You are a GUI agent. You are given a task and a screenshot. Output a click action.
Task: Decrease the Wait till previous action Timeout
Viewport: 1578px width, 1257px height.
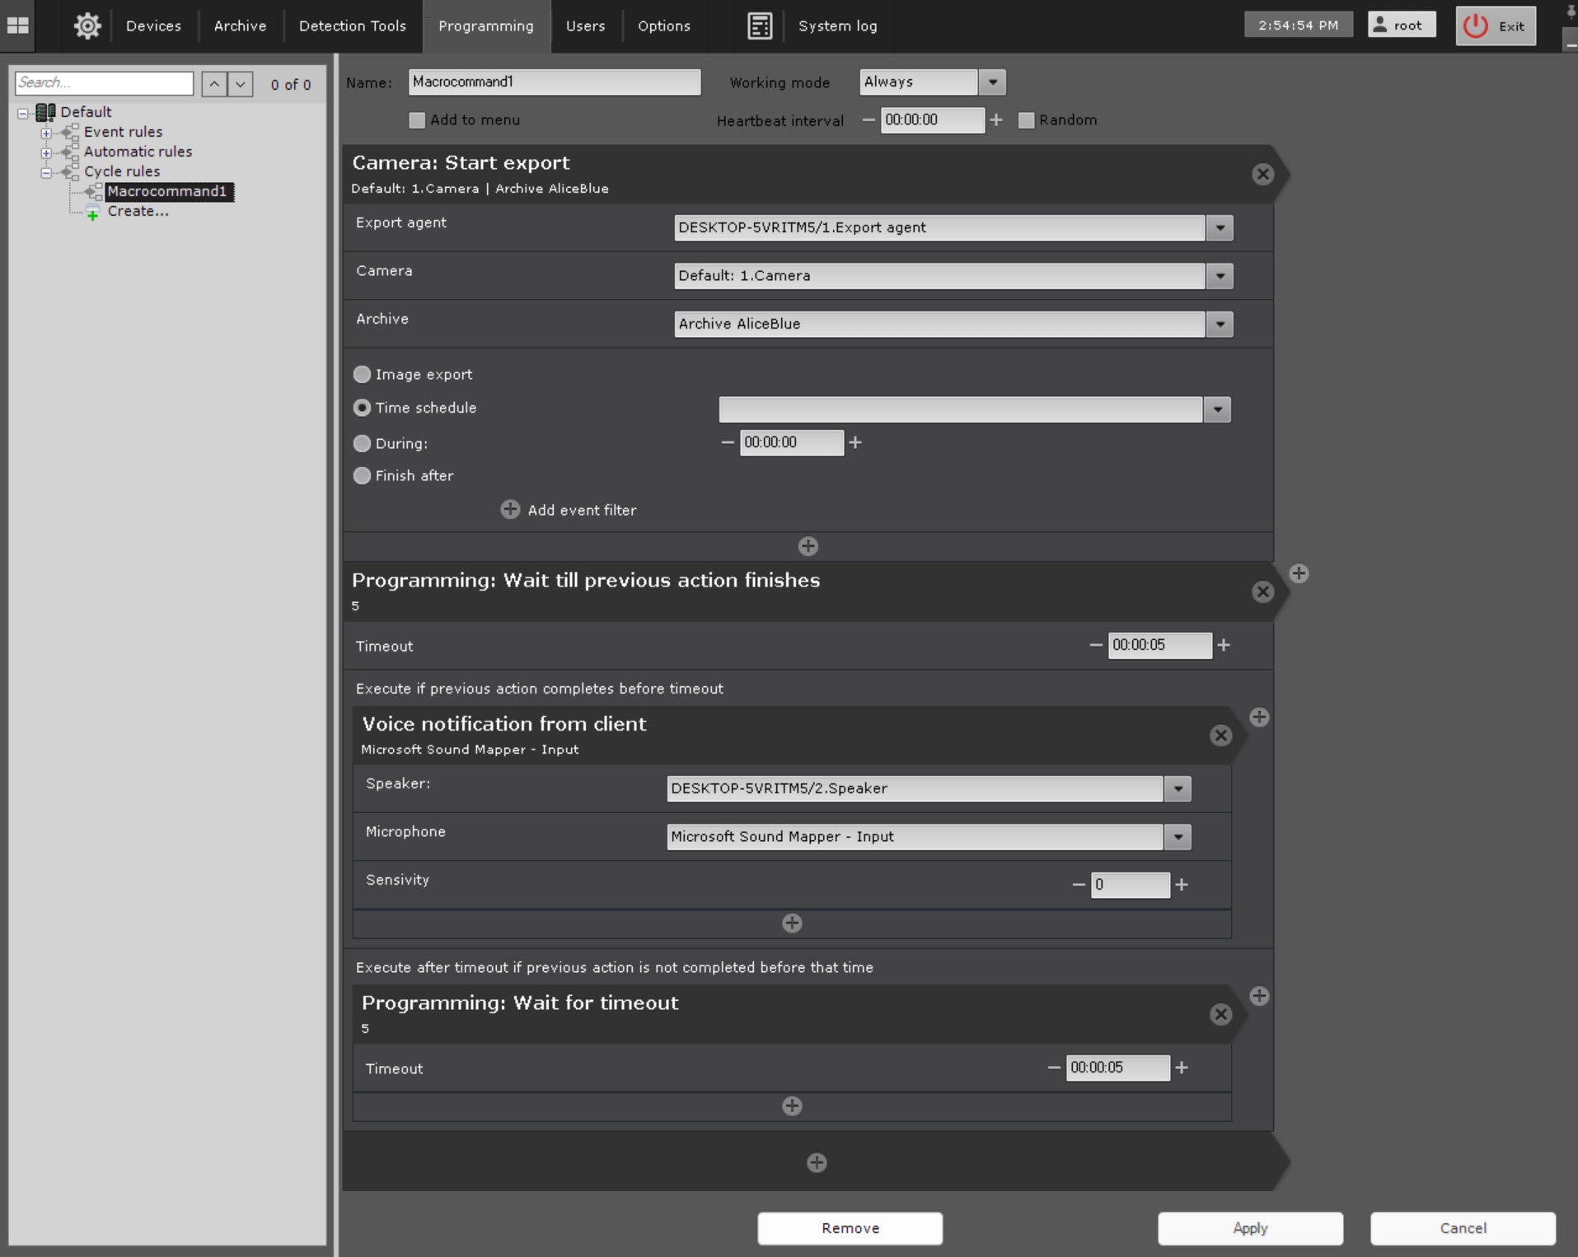click(1096, 645)
